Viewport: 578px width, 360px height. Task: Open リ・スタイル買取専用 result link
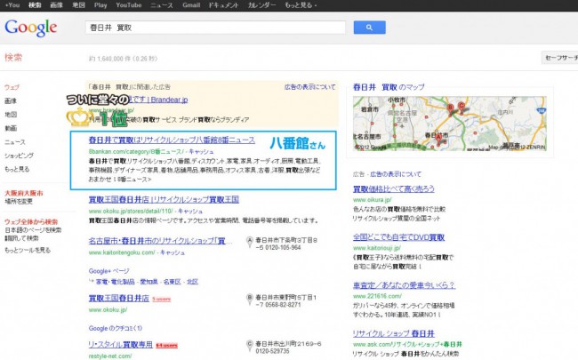point(121,345)
